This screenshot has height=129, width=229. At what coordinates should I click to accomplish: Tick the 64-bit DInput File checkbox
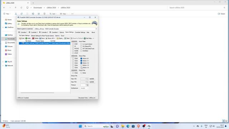click(81, 73)
